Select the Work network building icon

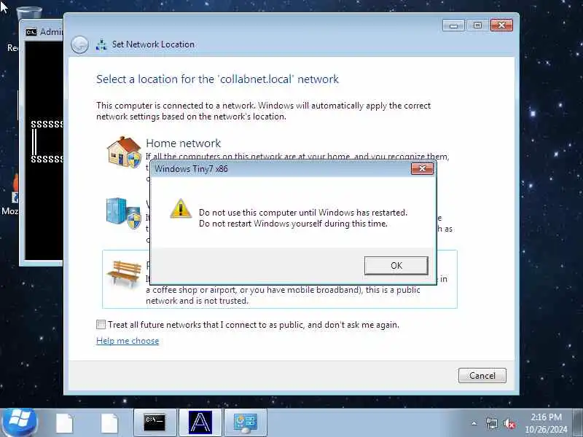click(x=123, y=213)
